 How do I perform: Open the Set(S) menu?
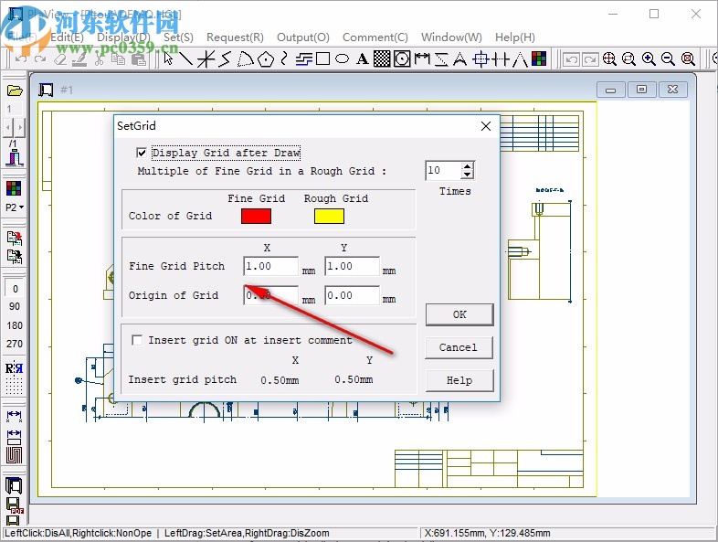click(178, 37)
